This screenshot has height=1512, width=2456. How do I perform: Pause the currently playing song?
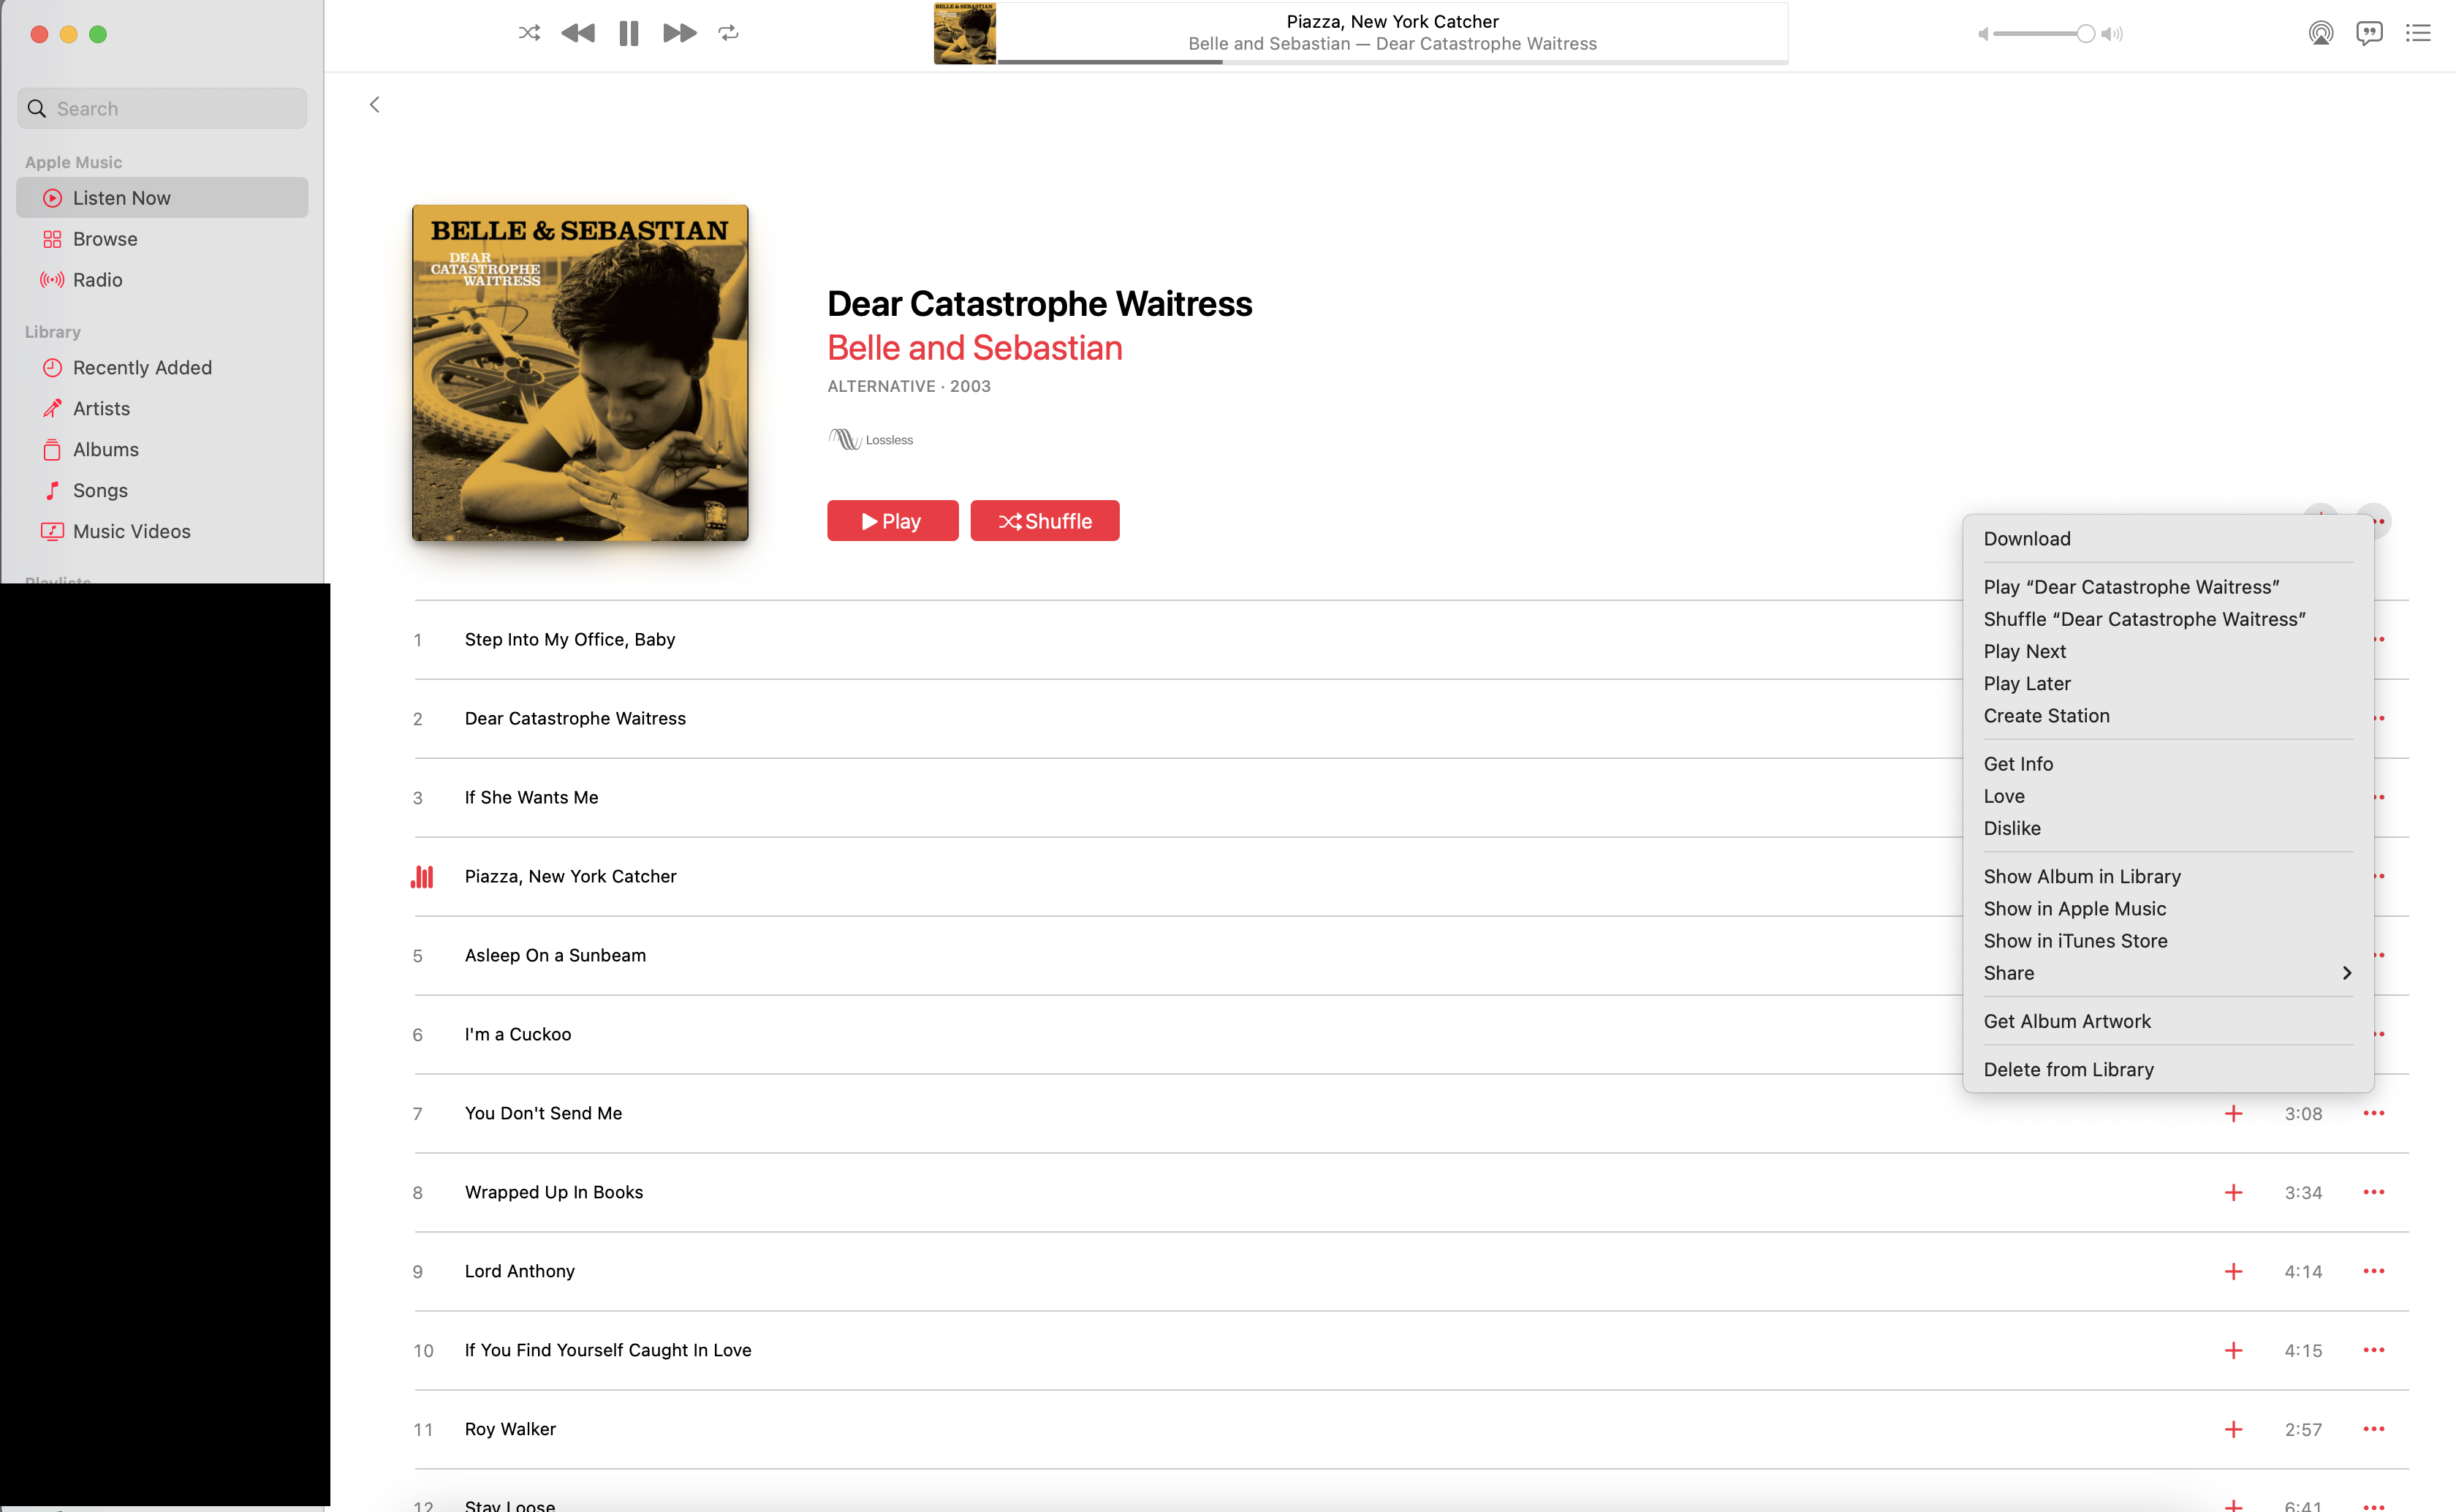pos(629,33)
